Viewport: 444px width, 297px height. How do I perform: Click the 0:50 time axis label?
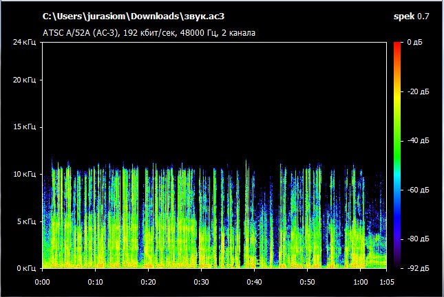click(x=307, y=282)
